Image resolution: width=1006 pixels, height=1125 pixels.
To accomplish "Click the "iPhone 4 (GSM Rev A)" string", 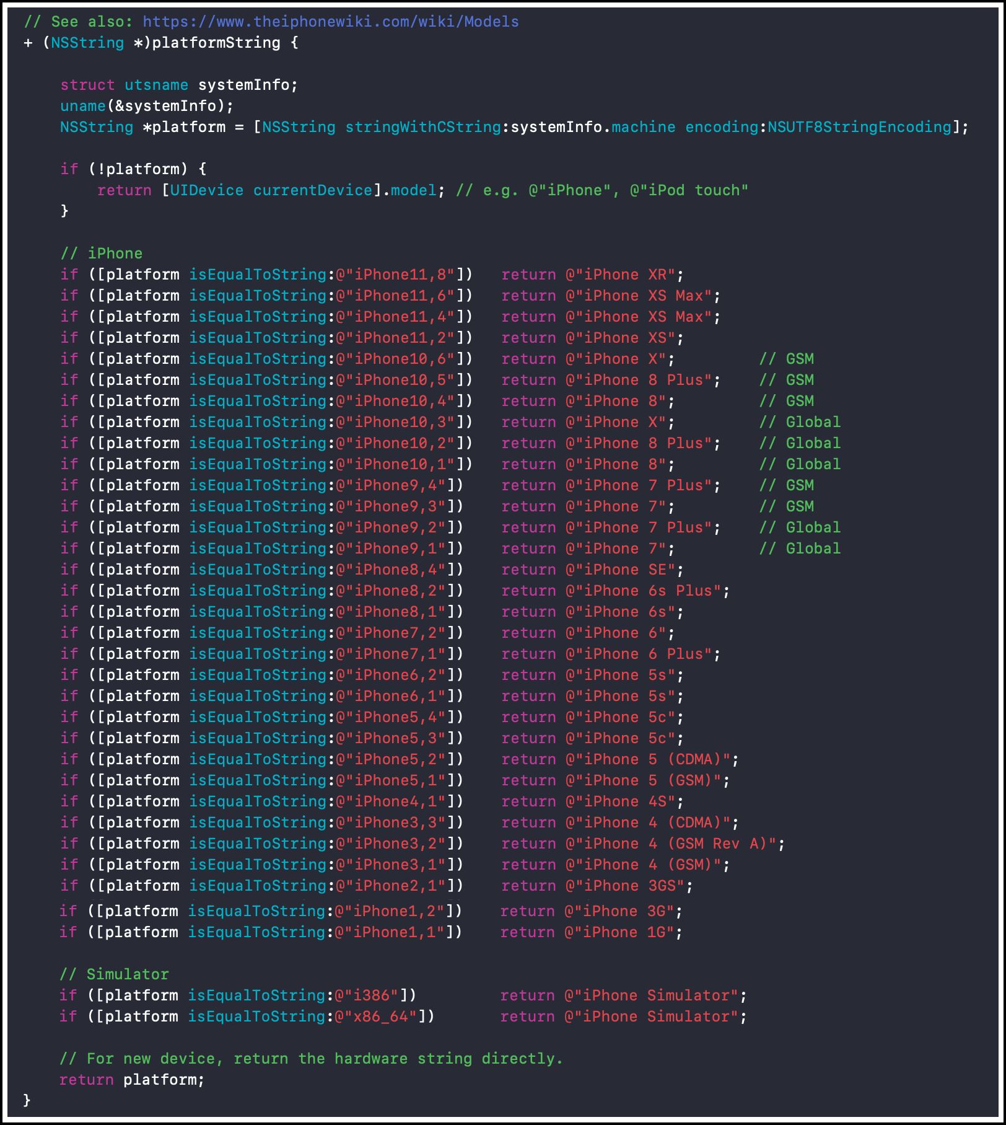I will tap(671, 844).
